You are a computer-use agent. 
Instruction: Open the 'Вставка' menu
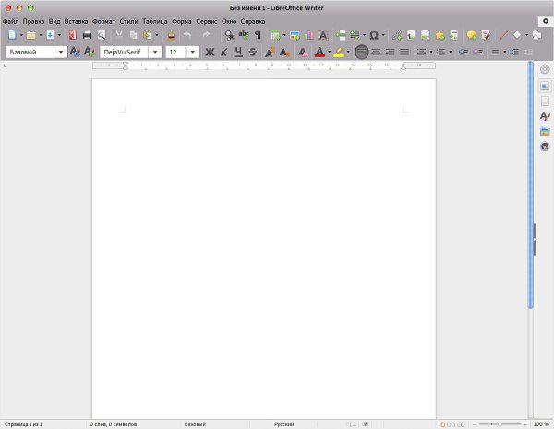click(77, 20)
